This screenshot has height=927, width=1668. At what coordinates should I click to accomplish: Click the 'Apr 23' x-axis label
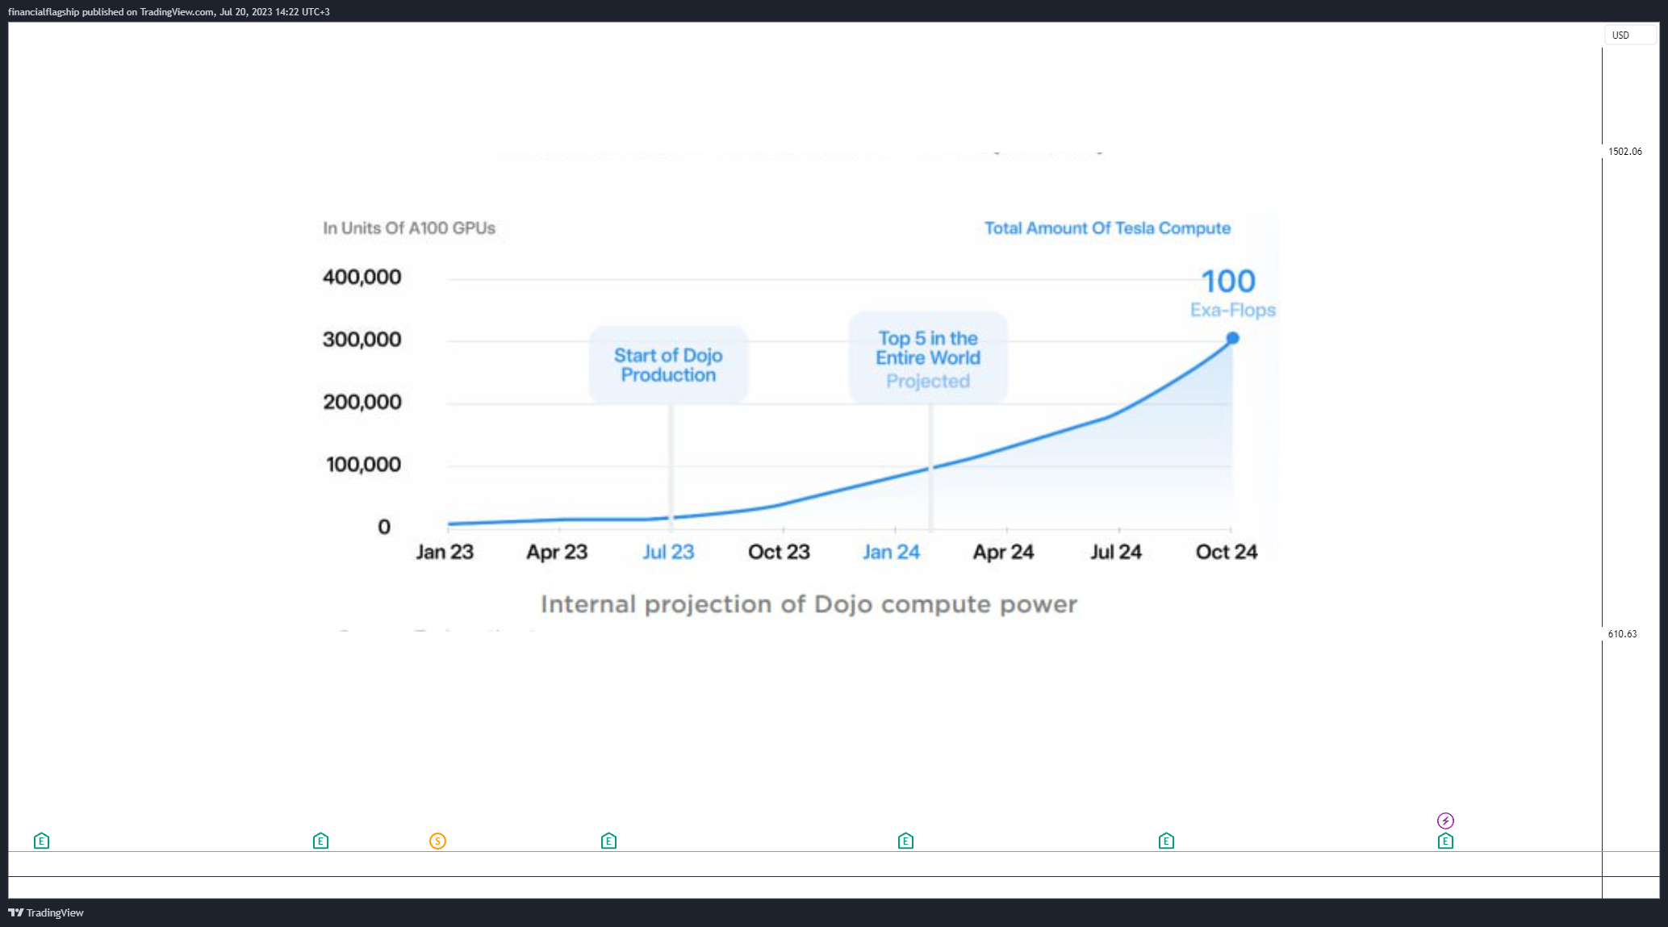point(557,552)
